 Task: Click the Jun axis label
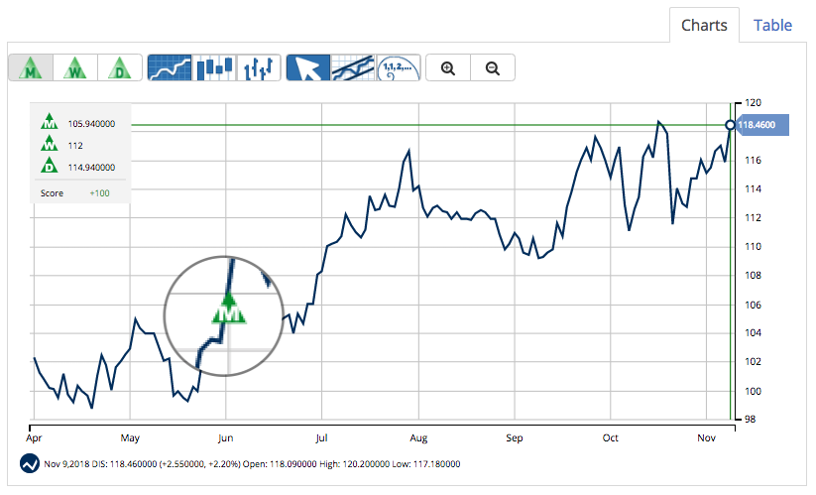point(225,437)
